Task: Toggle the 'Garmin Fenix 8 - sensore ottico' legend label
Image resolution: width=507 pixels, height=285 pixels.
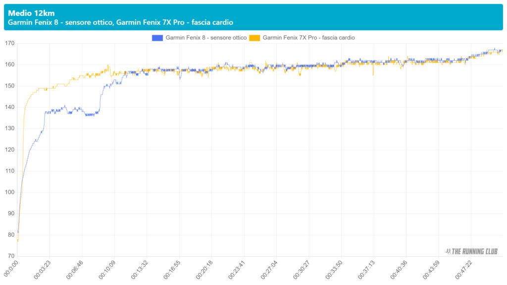Action: click(x=206, y=38)
